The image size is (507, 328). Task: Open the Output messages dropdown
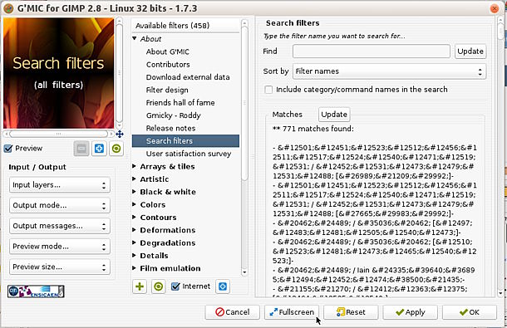(x=60, y=226)
